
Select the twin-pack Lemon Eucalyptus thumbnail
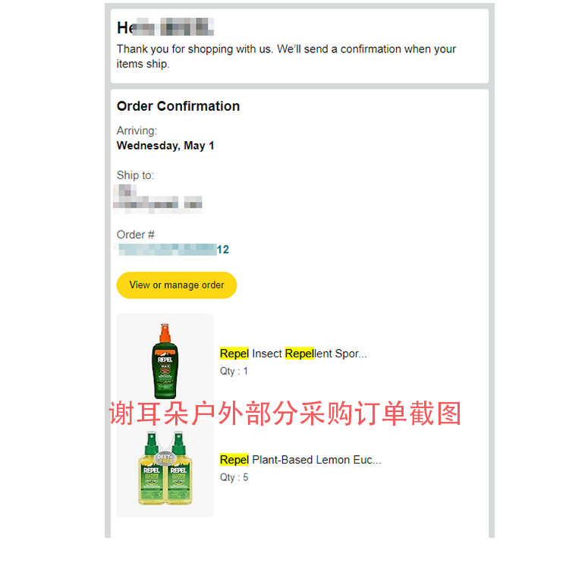[x=165, y=468]
